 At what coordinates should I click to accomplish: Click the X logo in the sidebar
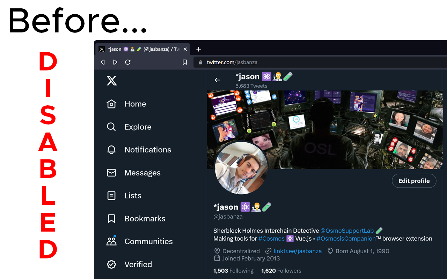[112, 81]
